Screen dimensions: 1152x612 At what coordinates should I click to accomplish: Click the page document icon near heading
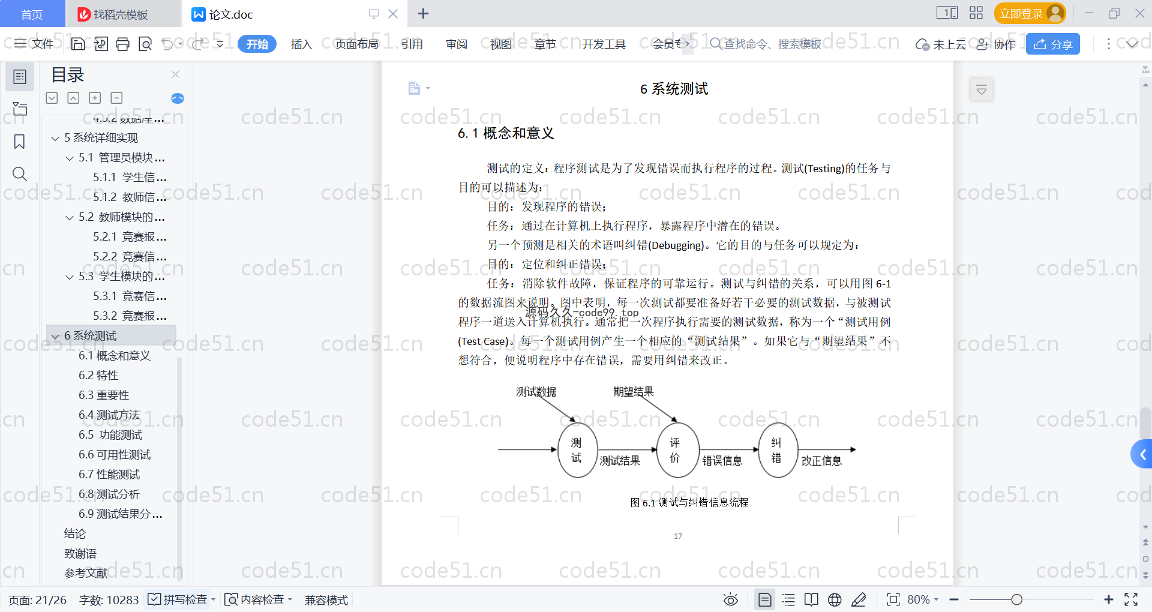click(x=414, y=88)
